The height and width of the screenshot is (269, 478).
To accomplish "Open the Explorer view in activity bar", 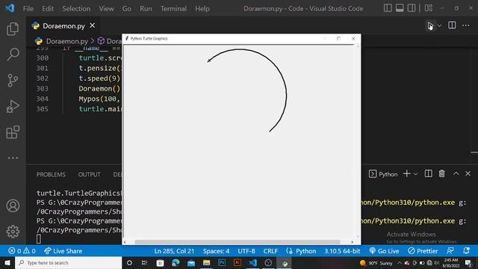I will coord(13,28).
